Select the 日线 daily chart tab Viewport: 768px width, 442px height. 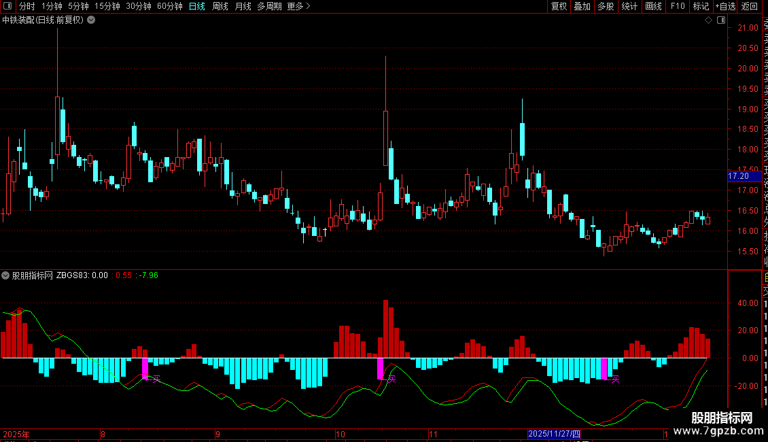coord(197,6)
